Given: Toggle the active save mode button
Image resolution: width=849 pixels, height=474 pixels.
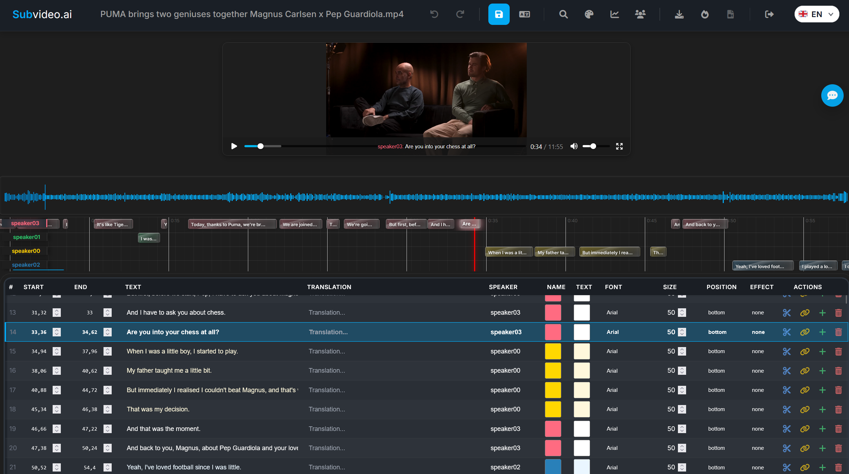Looking at the screenshot, I should pos(499,14).
